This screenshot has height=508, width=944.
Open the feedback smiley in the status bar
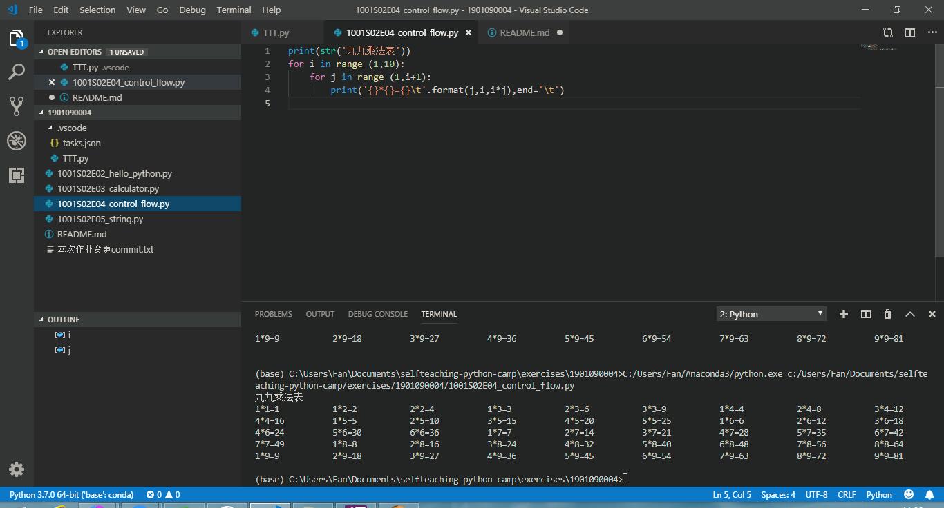[909, 494]
